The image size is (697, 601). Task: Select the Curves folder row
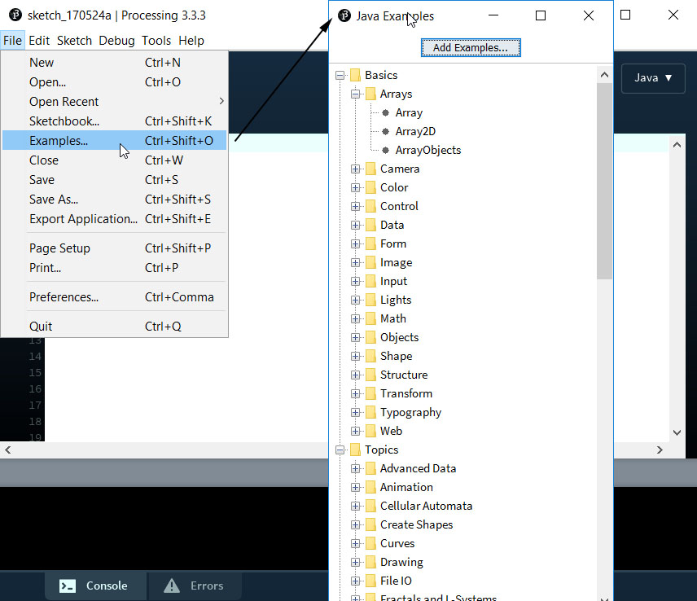(x=397, y=543)
